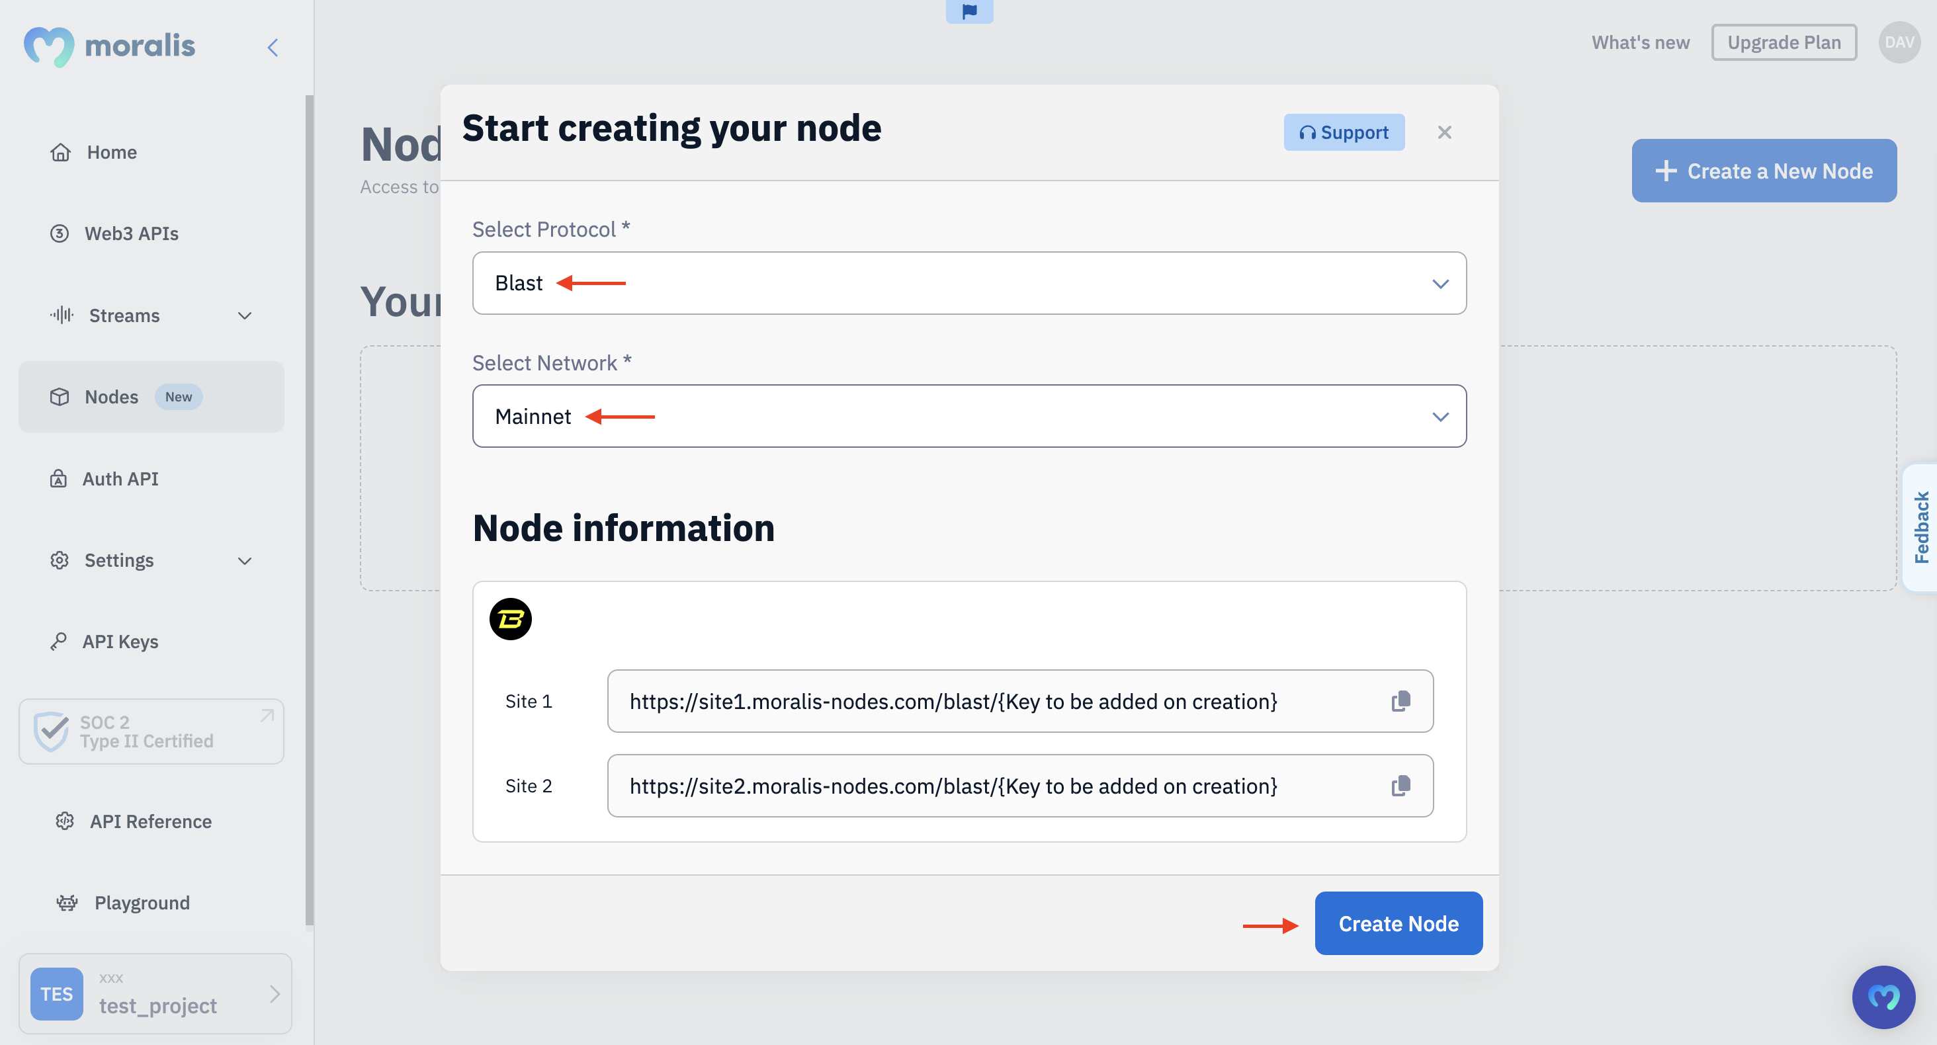Click the Create Node button
The image size is (1937, 1045).
coord(1399,923)
